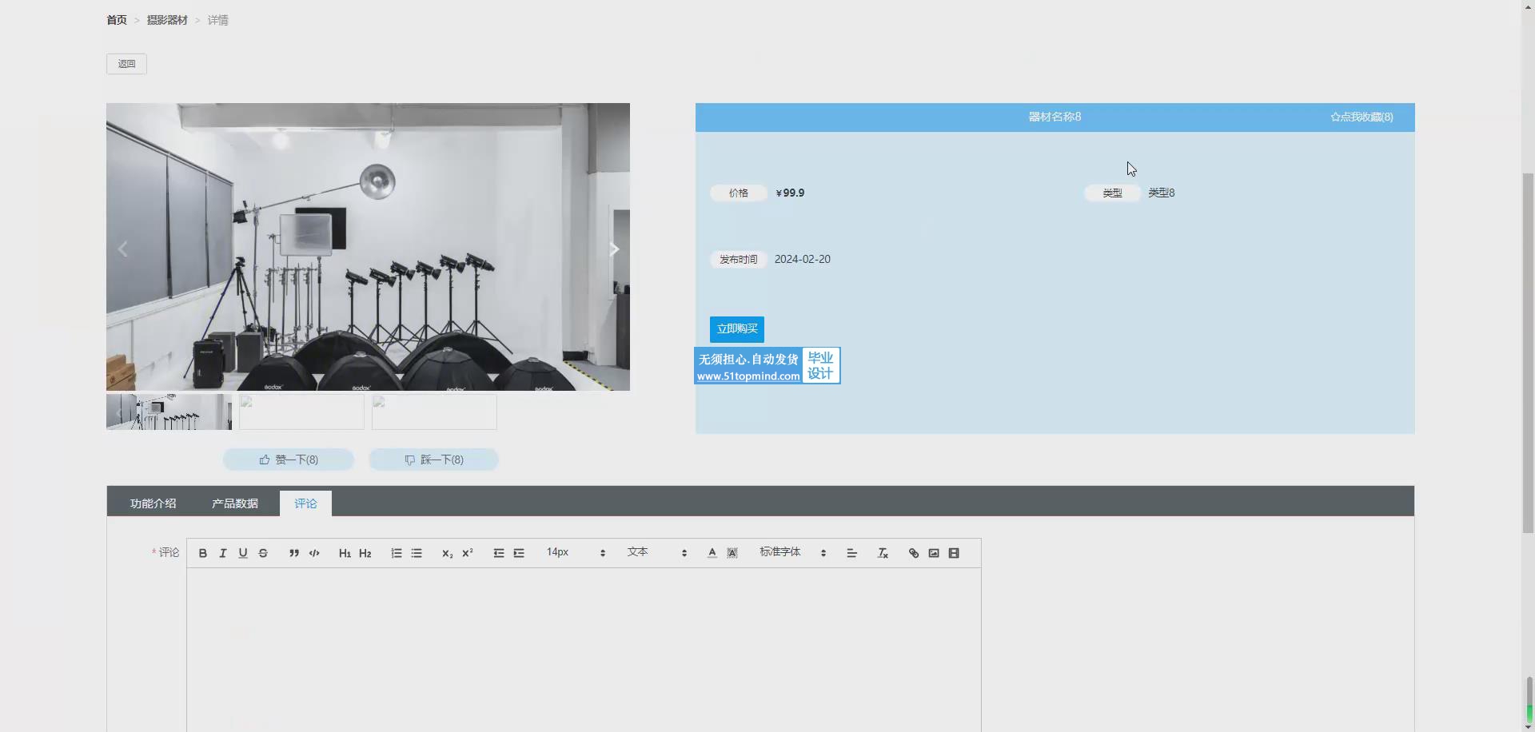This screenshot has height=732, width=1535.
Task: Click the page vertical scrollbar
Action: point(1528,352)
